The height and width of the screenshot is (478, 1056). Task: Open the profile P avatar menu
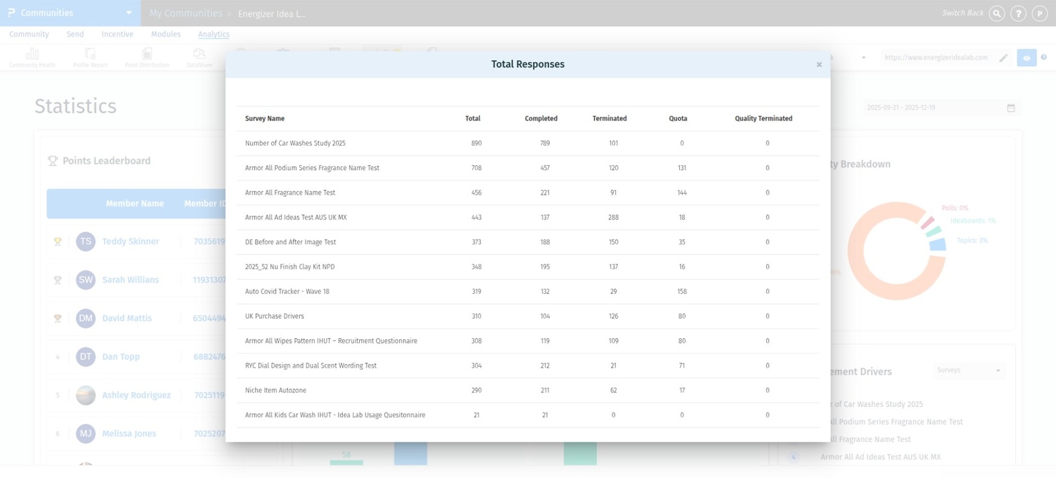pos(1040,13)
